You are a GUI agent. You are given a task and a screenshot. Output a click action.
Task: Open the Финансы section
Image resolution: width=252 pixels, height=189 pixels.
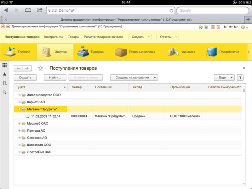click(181, 52)
